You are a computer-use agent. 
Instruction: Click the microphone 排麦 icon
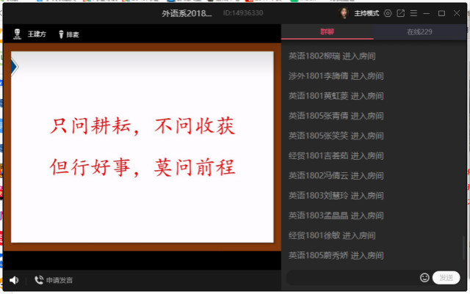tap(61, 34)
